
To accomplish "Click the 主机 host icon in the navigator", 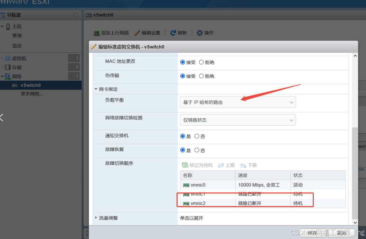I will [8, 27].
